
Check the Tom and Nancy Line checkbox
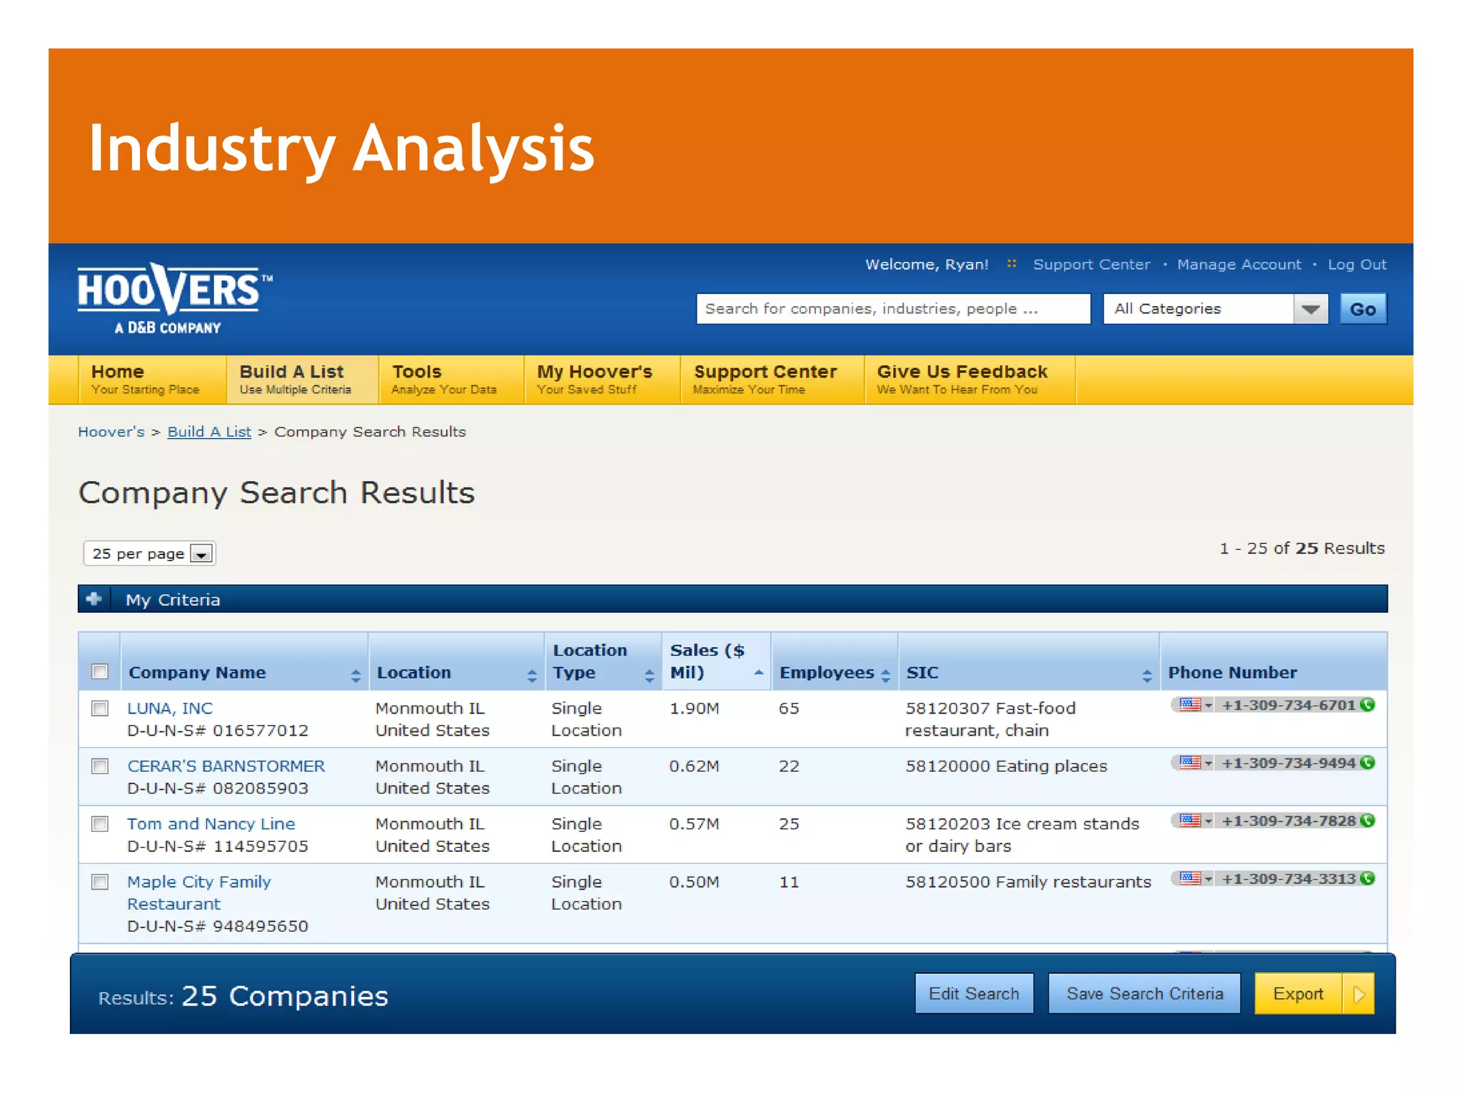point(100,824)
